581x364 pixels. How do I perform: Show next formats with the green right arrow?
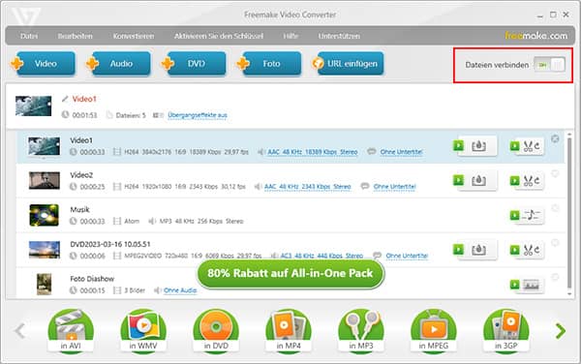(x=561, y=331)
